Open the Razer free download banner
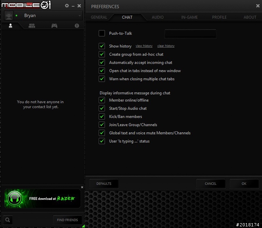The image size is (262, 228). point(43,199)
